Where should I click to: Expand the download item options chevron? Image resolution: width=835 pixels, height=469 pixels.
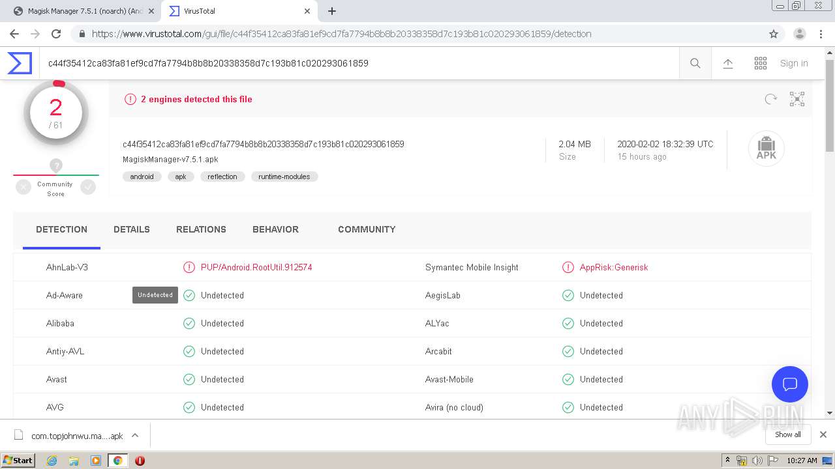(x=135, y=435)
